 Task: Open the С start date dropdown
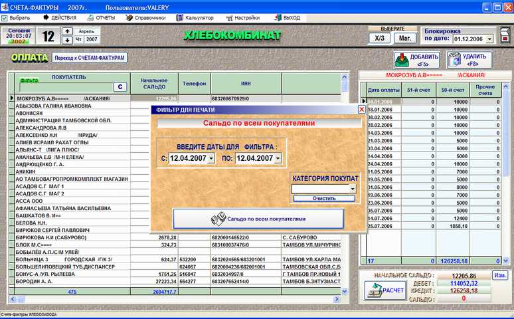point(211,158)
